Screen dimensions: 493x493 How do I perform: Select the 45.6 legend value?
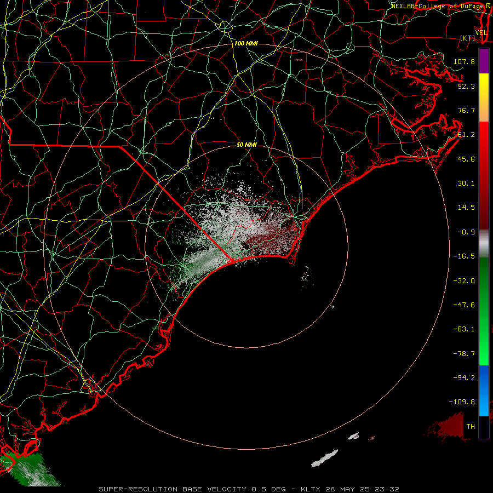[466, 159]
